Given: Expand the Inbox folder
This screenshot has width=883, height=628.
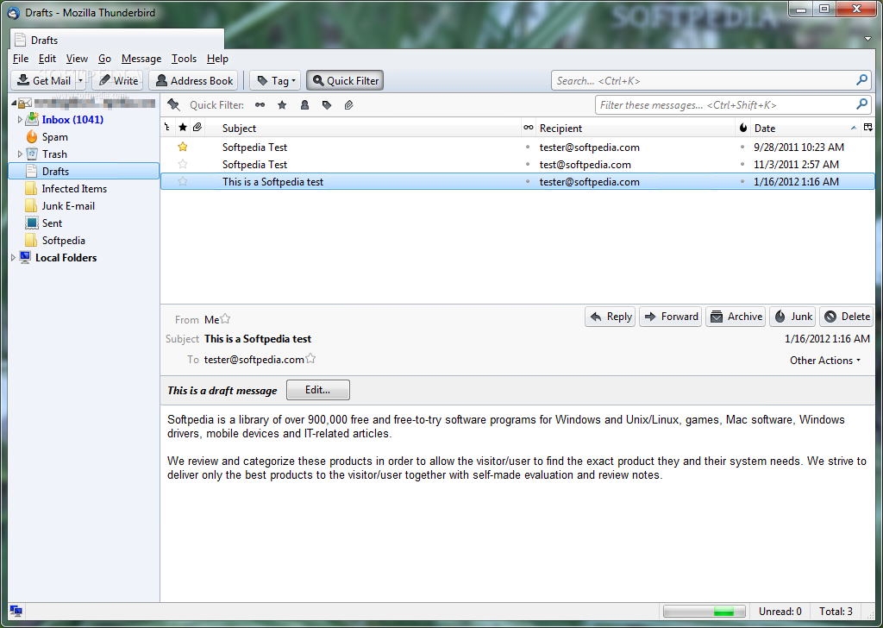Looking at the screenshot, I should [x=20, y=119].
